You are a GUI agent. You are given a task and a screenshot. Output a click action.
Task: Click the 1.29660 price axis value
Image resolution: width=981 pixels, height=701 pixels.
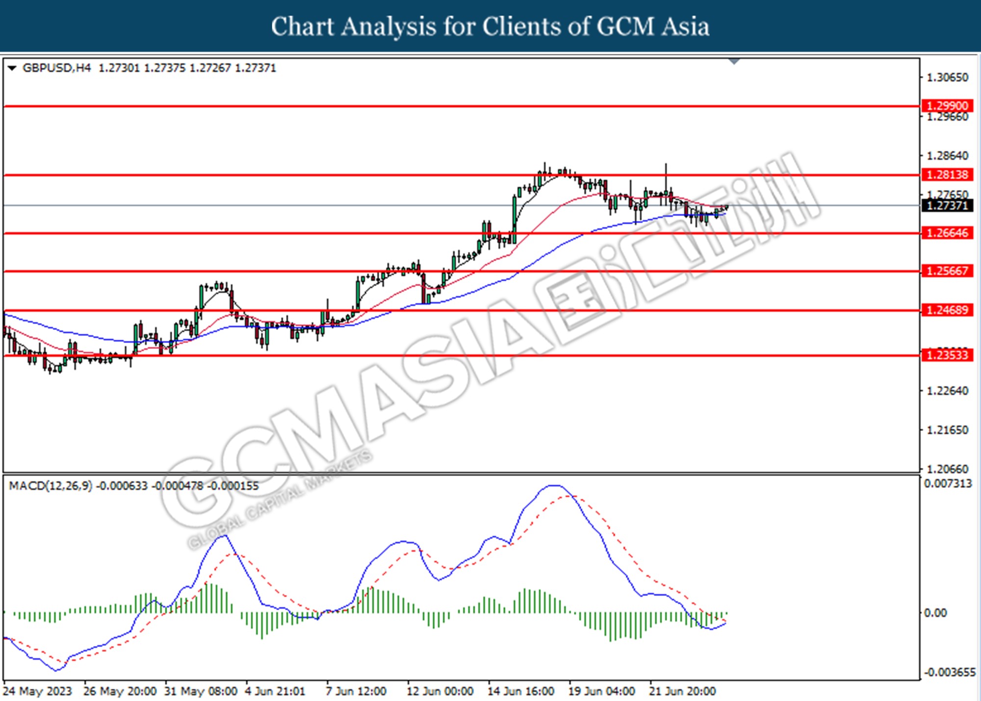click(x=948, y=117)
